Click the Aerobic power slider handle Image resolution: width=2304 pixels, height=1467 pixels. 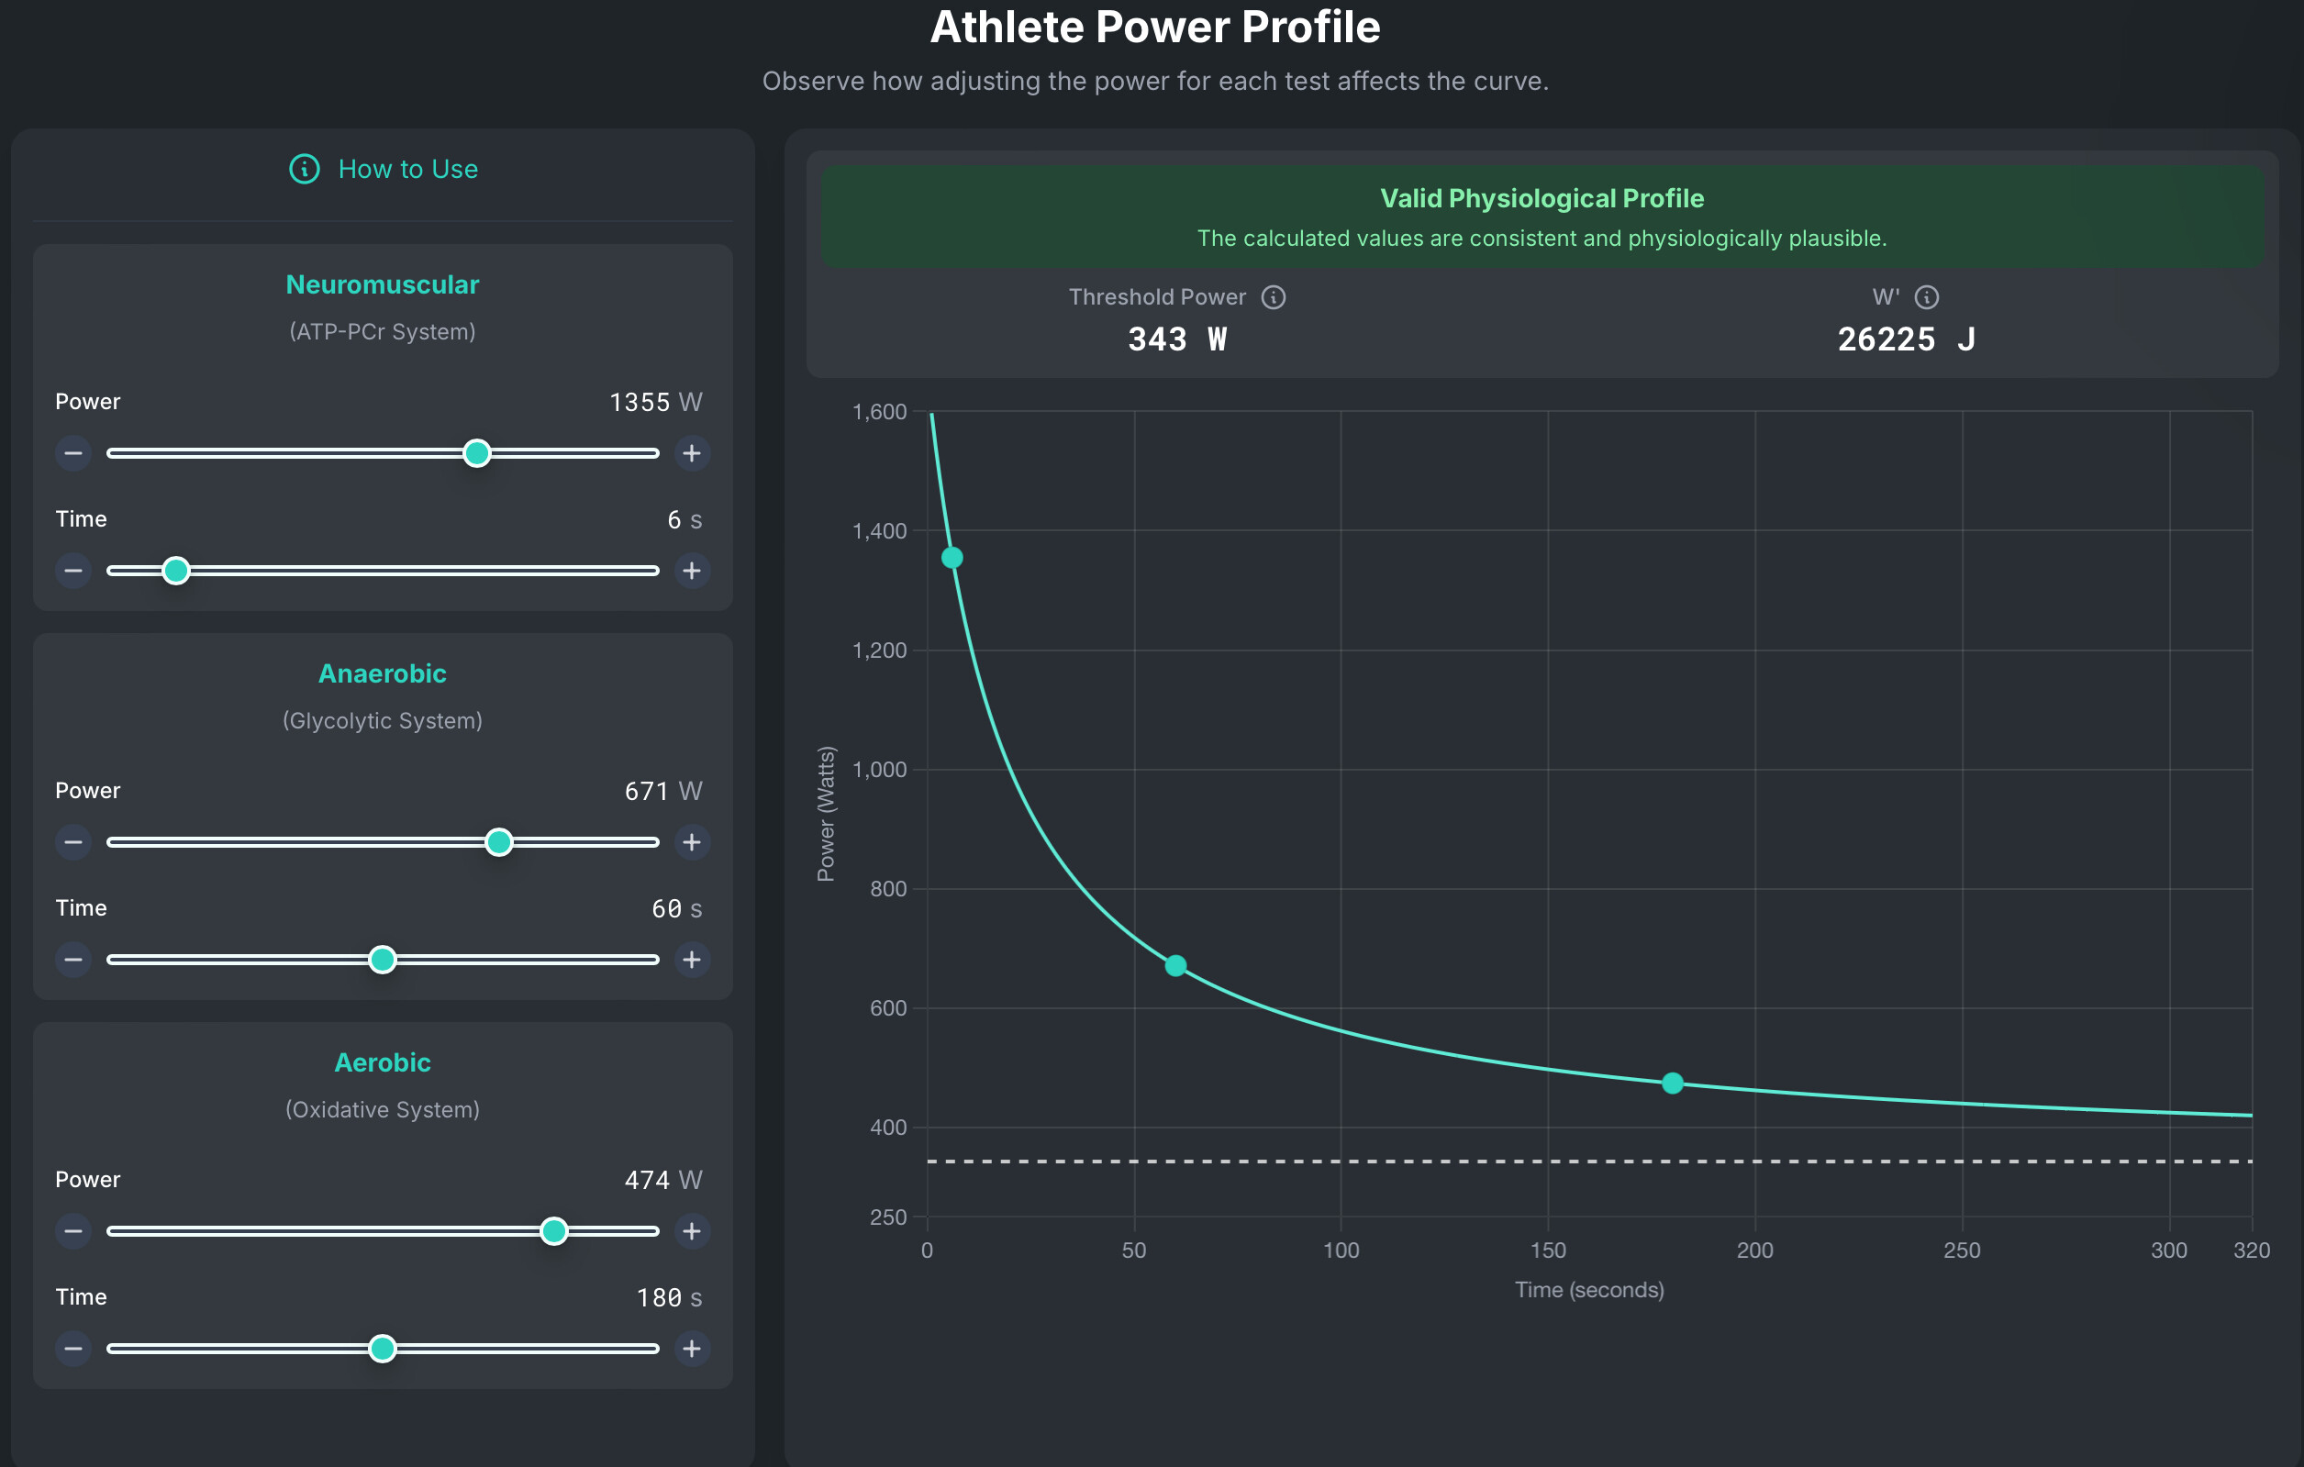tap(554, 1231)
